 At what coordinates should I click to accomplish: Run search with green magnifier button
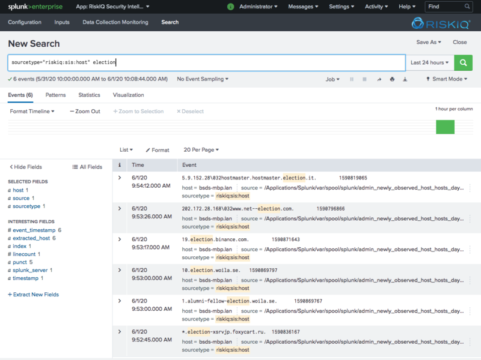(x=463, y=63)
